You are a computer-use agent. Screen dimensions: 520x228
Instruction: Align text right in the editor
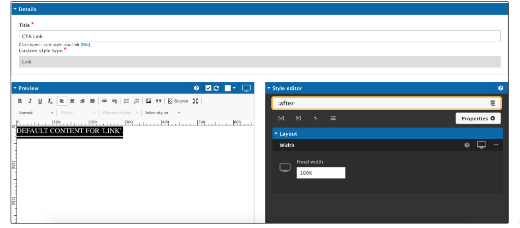pos(82,101)
